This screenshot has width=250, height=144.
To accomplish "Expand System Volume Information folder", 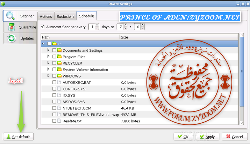I will click(x=48, y=69).
